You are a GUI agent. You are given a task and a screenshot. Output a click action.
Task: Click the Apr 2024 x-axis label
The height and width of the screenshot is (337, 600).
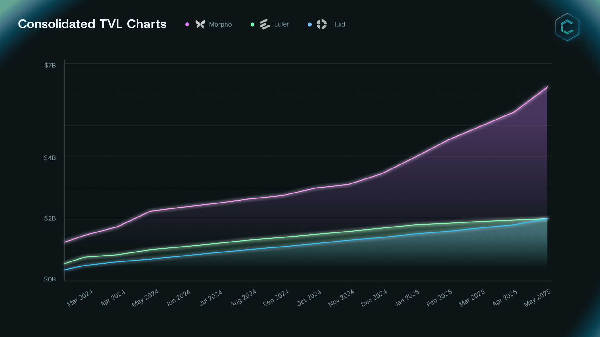tap(113, 298)
